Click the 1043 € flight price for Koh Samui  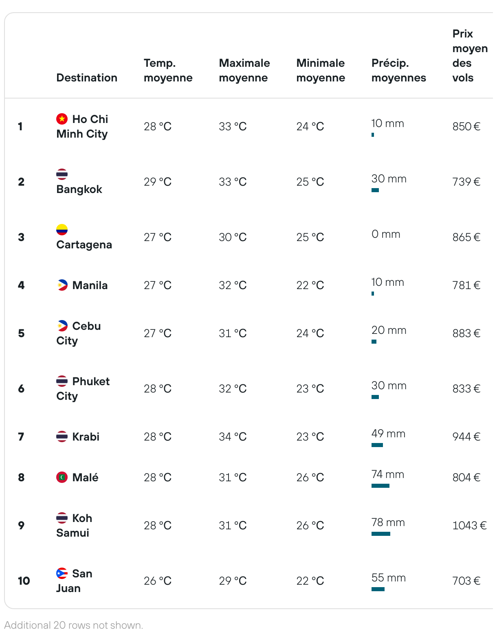pos(470,526)
